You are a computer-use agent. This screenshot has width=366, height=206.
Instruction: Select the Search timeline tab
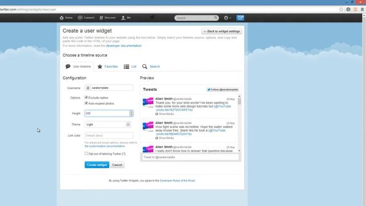click(x=151, y=66)
